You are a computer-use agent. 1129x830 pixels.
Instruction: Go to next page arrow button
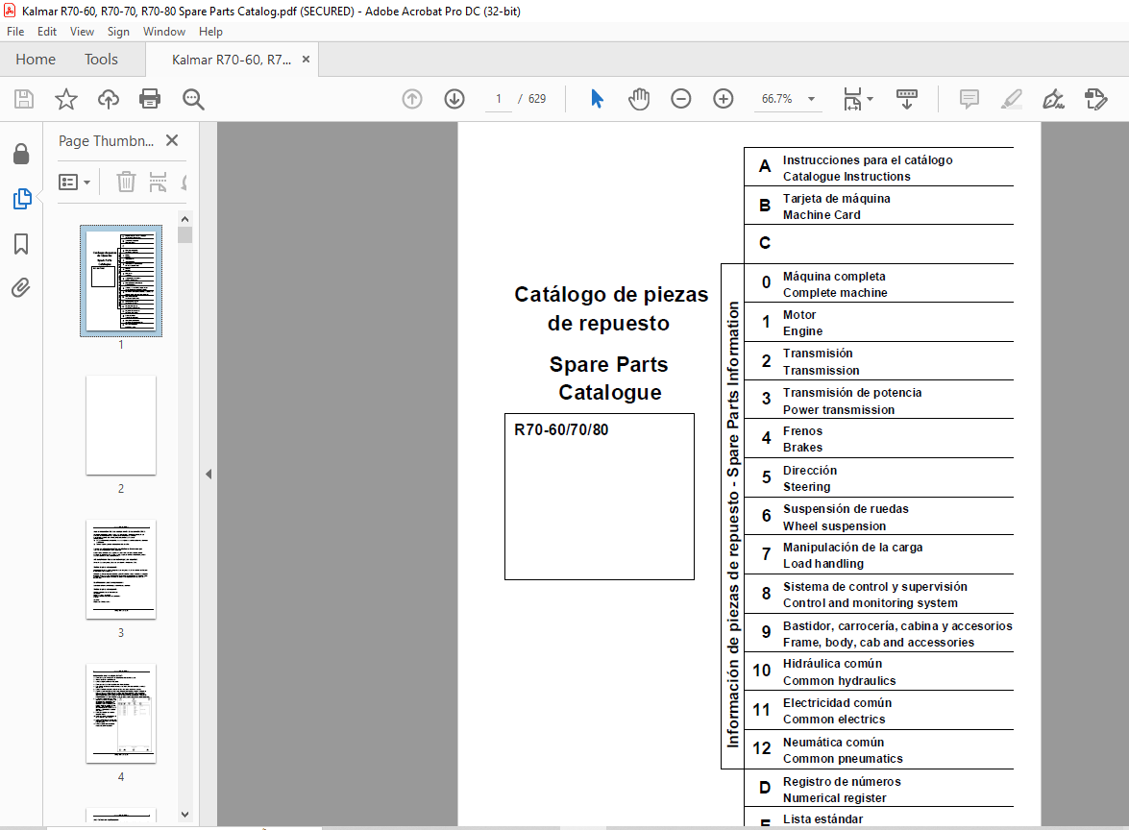coord(454,99)
